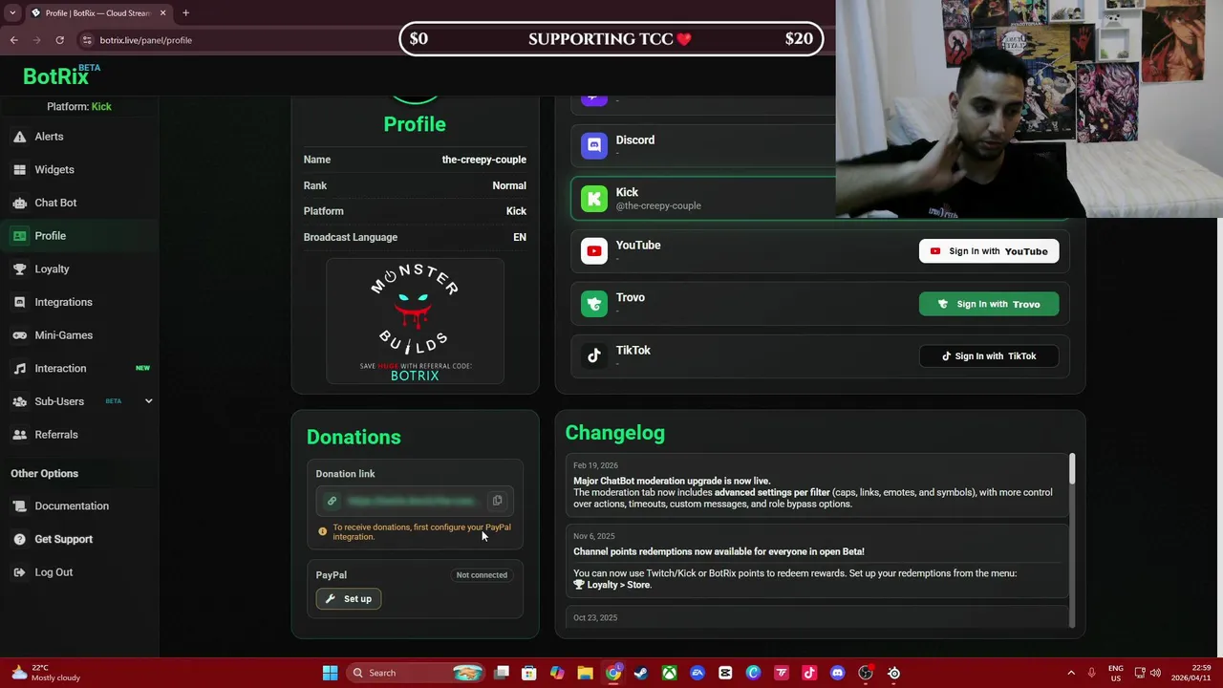Sign in with TikTok button
Image resolution: width=1223 pixels, height=688 pixels.
click(x=989, y=356)
